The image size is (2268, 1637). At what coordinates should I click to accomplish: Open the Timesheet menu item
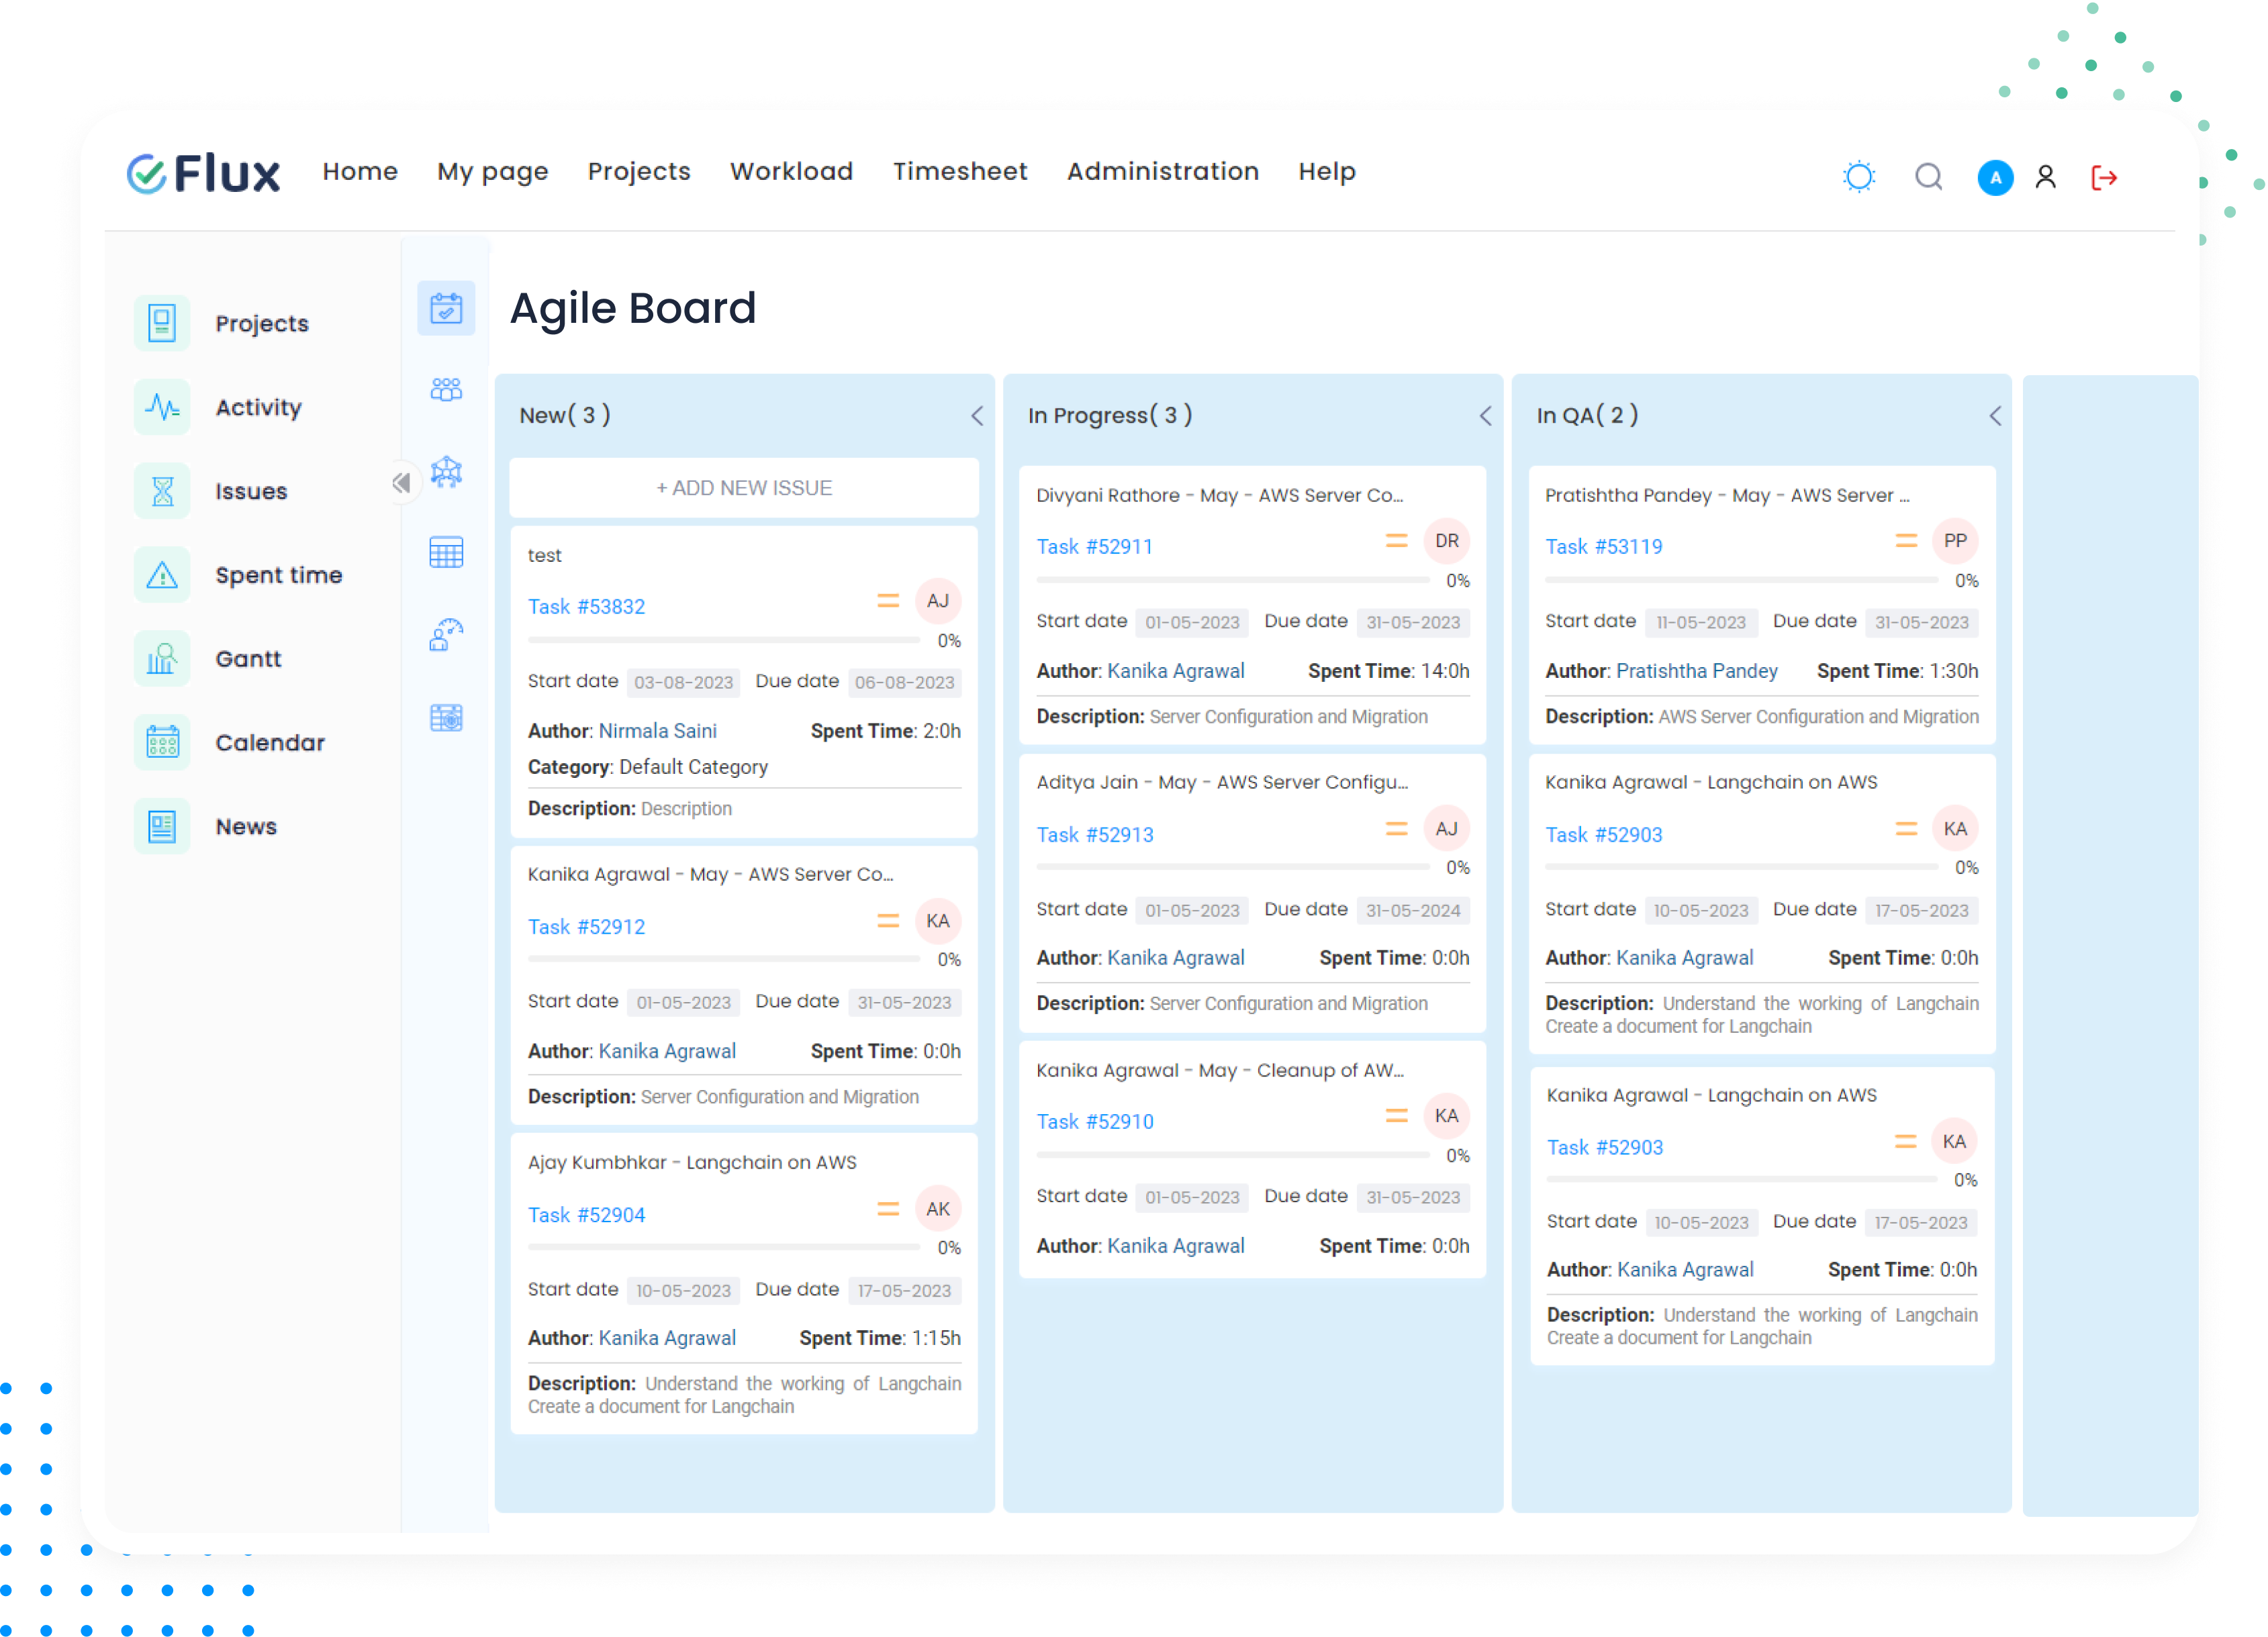[x=959, y=172]
